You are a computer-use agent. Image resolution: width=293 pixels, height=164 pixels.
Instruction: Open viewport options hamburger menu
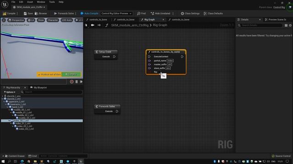pos(4,20)
